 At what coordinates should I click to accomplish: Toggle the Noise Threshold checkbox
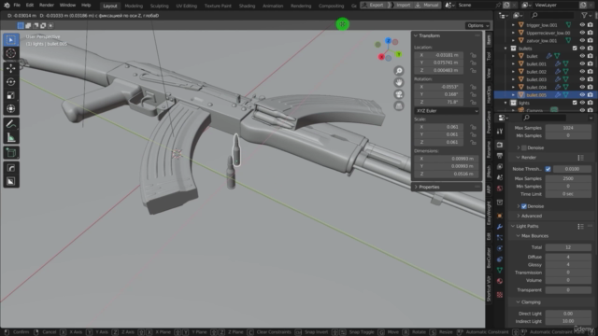[548, 169]
